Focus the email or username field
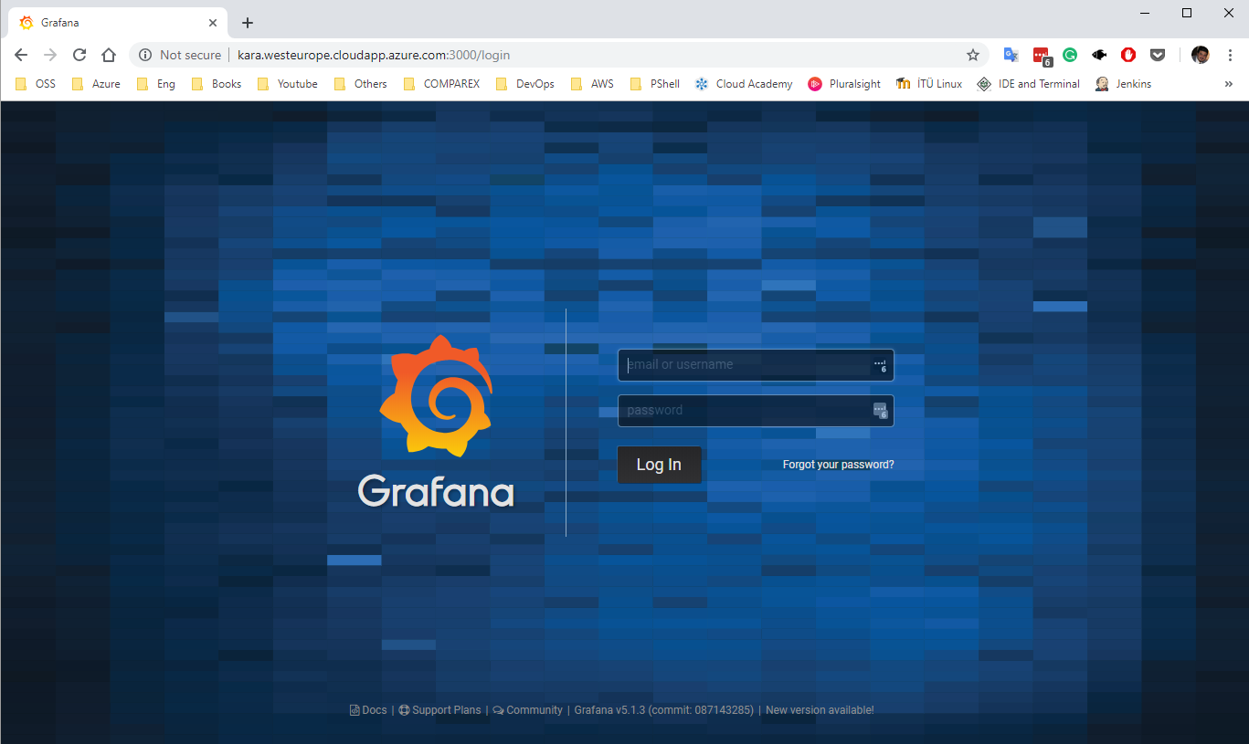1249x744 pixels. [756, 365]
